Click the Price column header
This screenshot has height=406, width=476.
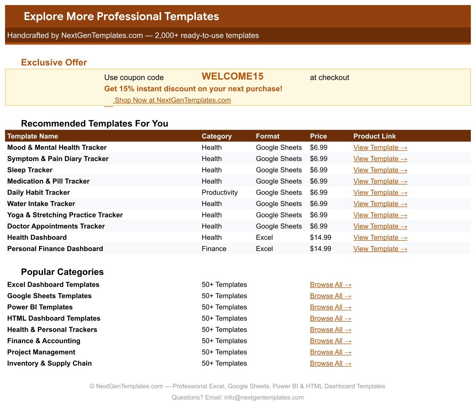click(318, 136)
